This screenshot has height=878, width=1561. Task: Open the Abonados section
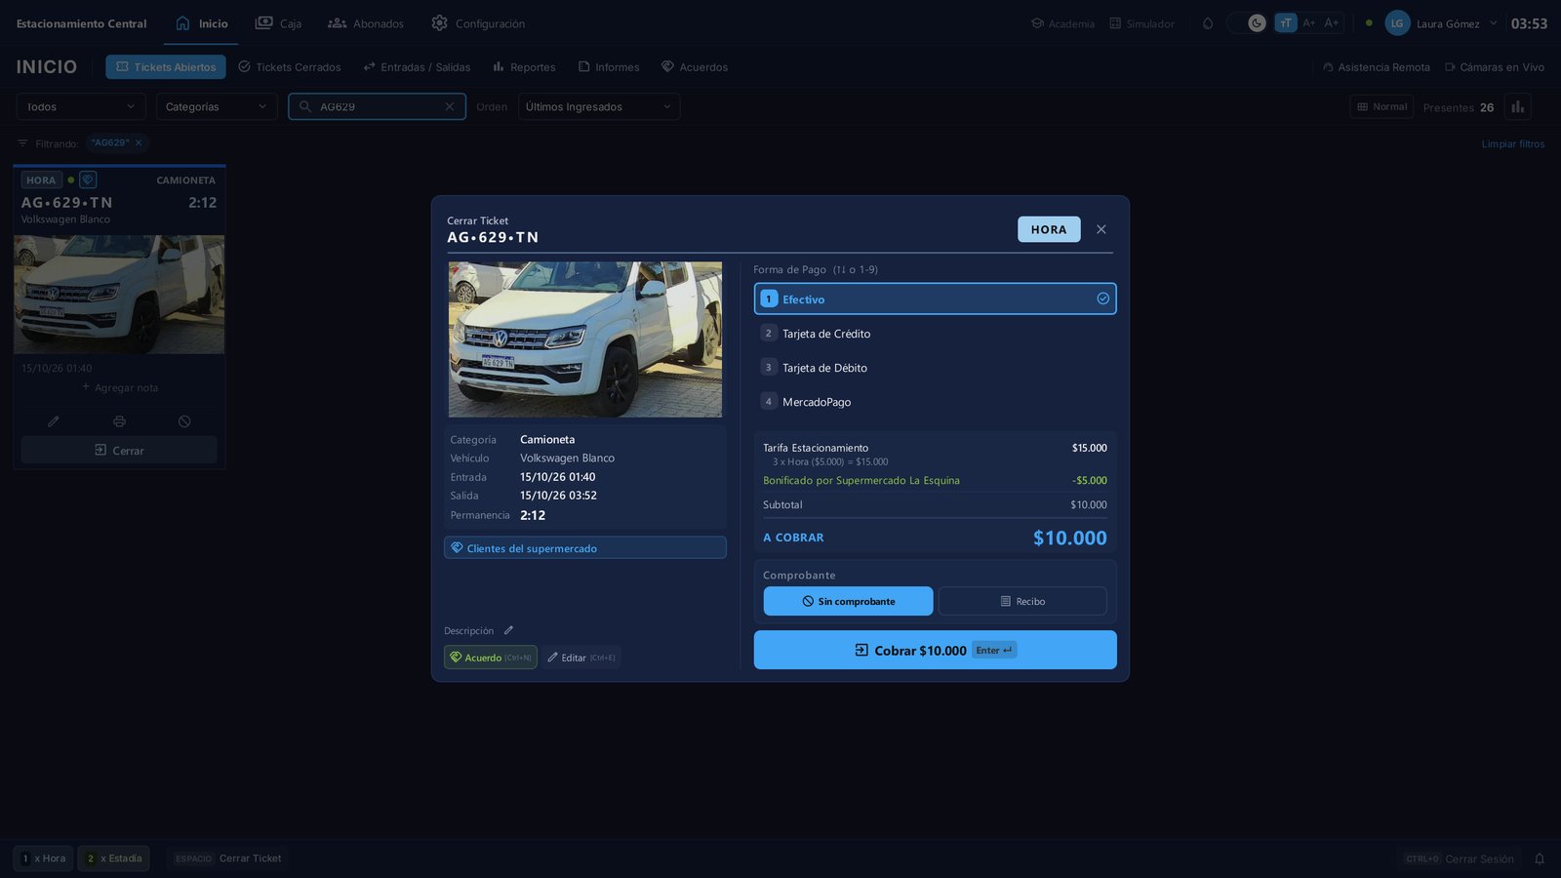[366, 23]
